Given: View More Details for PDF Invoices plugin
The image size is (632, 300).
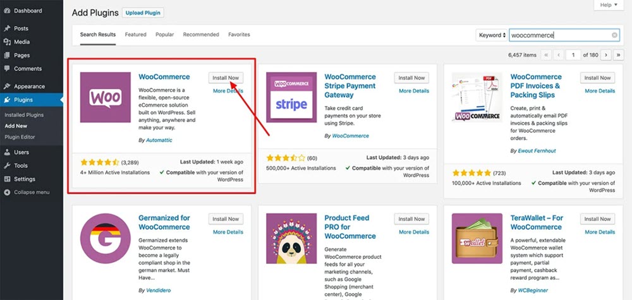Looking at the screenshot, I should tap(600, 91).
